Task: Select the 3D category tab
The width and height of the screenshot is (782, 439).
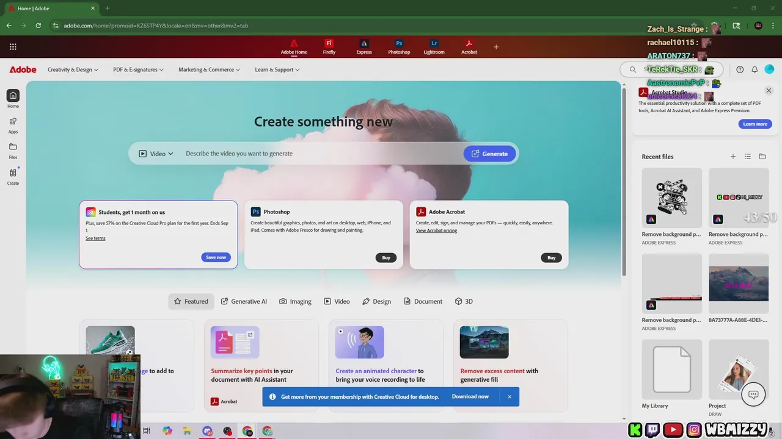Action: (464, 301)
